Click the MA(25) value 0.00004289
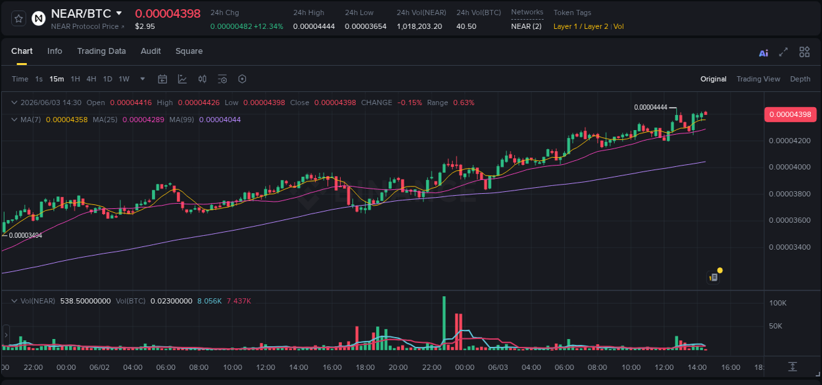The image size is (822, 385). (143, 120)
